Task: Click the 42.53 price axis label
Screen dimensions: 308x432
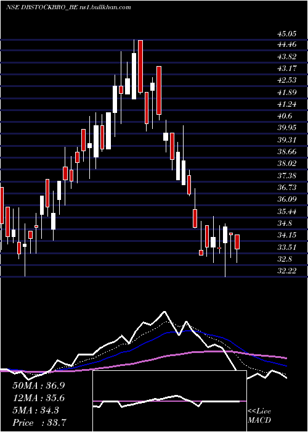Action: point(286,80)
